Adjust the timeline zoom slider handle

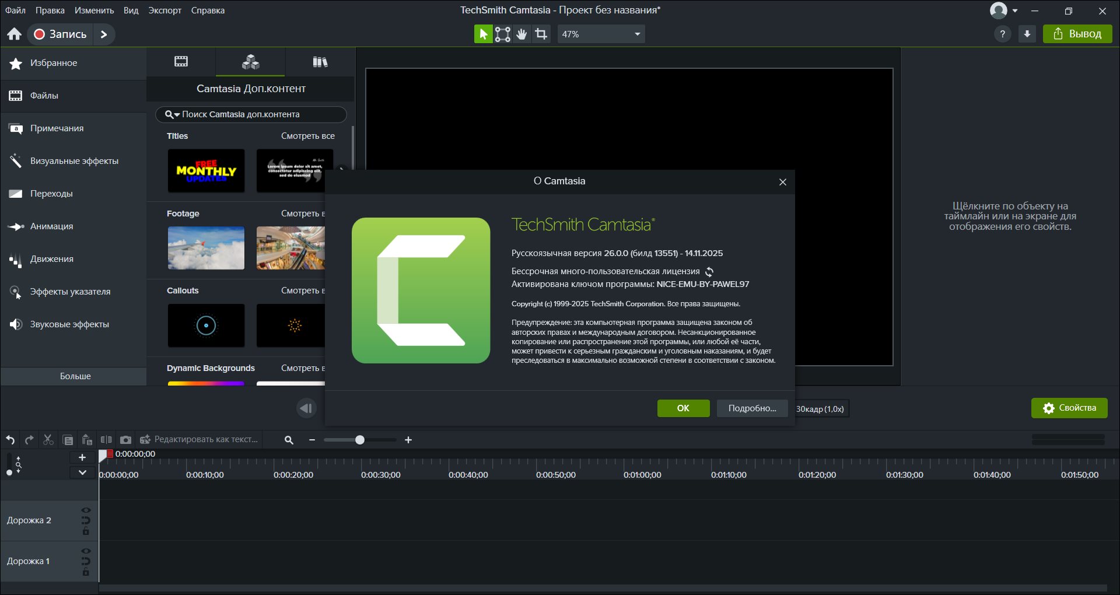360,440
